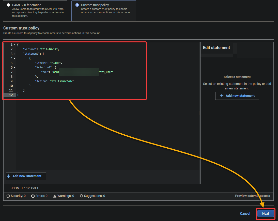Fold the Principal block on line 6
Viewport: 278px width, 221px height.
click(x=14, y=68)
